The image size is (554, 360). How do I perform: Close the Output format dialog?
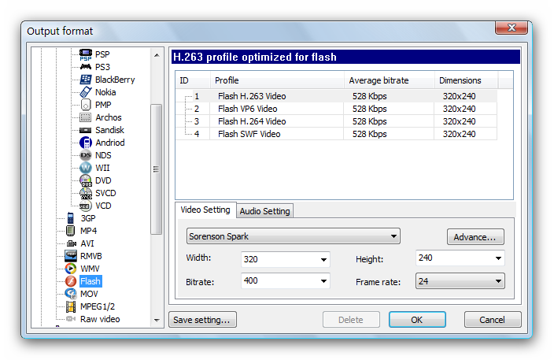click(512, 28)
